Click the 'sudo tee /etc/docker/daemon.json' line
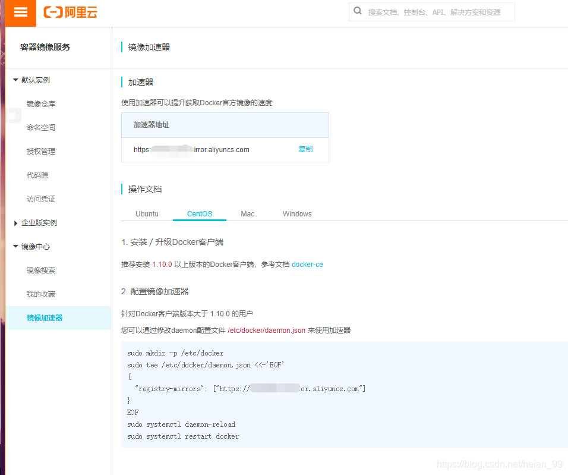 (x=206, y=365)
